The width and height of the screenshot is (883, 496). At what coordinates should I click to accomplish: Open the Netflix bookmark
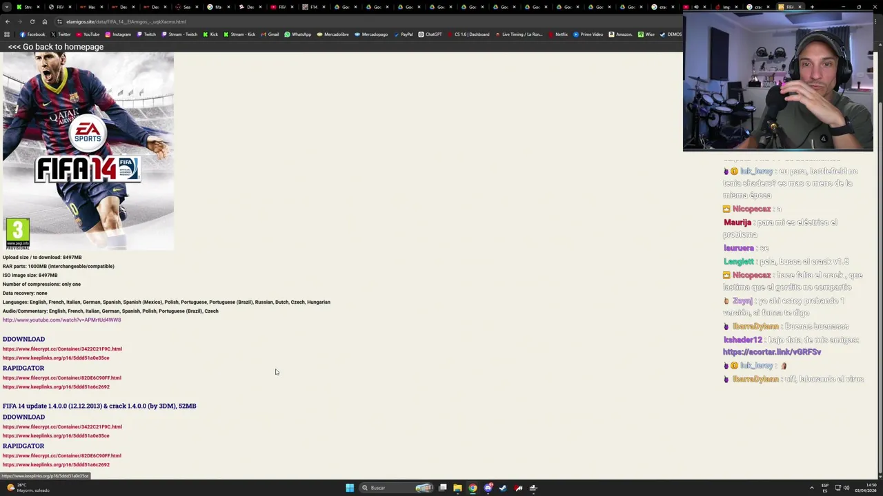click(557, 34)
